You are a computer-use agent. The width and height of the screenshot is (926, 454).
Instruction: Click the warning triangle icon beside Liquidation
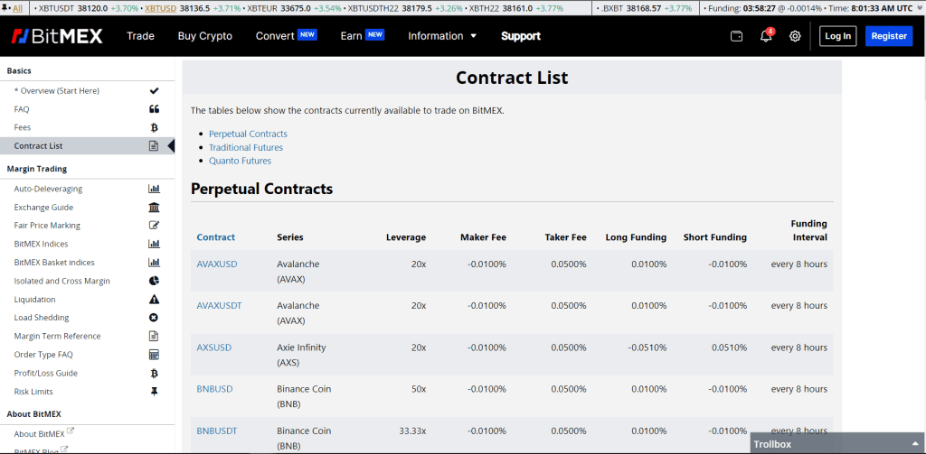coord(154,300)
